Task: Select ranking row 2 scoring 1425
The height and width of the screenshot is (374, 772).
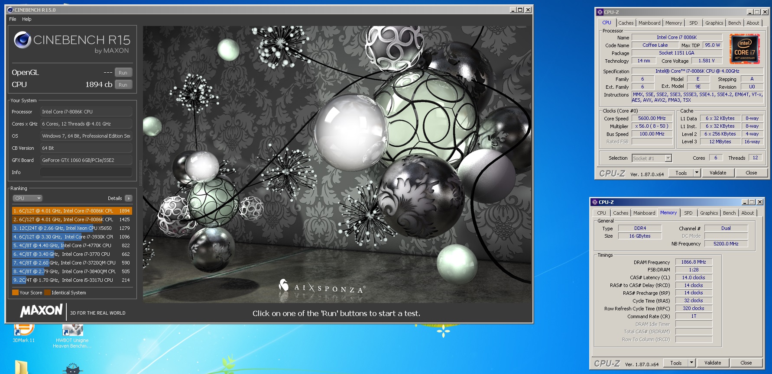Action: [x=72, y=219]
